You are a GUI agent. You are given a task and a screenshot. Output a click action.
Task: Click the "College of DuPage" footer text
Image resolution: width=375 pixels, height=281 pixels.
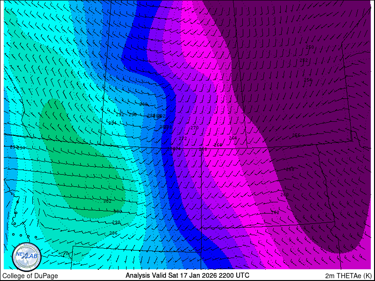[x=30, y=276]
